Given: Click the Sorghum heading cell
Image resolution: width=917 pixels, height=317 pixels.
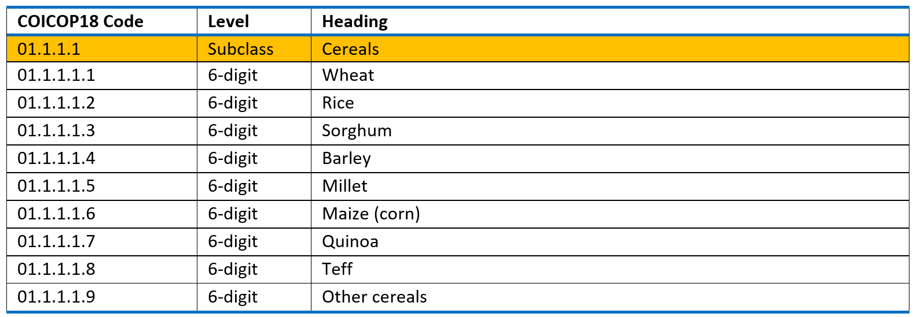Looking at the screenshot, I should pyautogui.click(x=610, y=131).
